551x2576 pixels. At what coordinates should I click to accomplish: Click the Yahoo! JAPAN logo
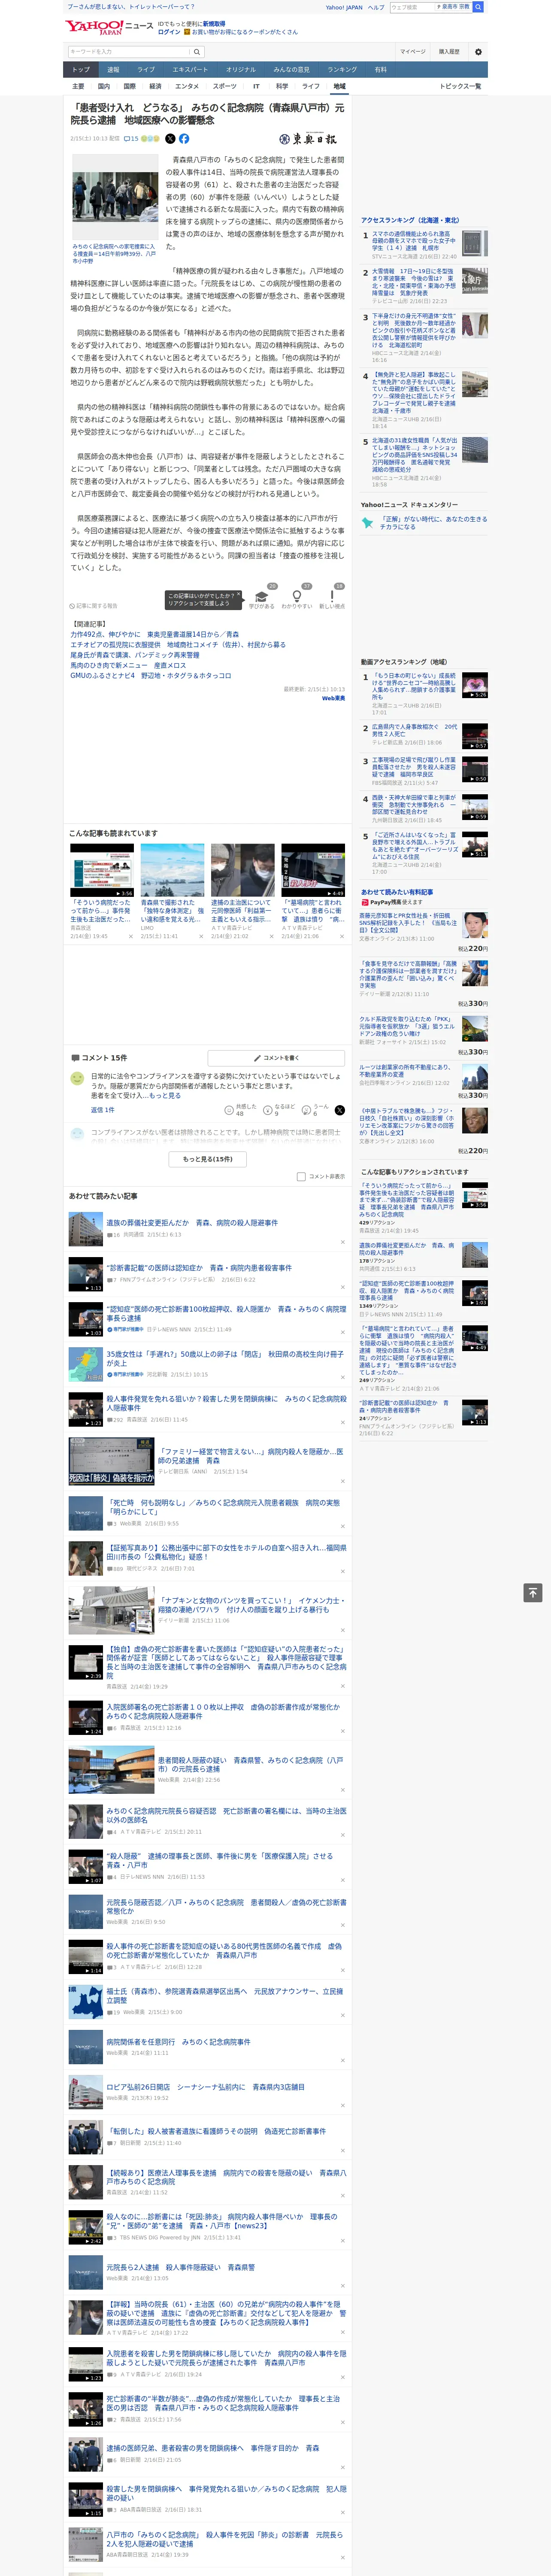click(95, 27)
